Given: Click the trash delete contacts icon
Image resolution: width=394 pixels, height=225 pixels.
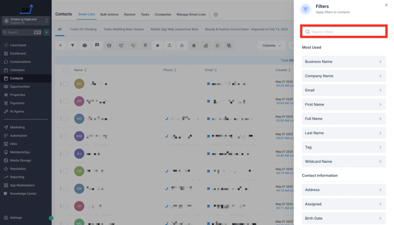Looking at the screenshot, I should point(145,45).
